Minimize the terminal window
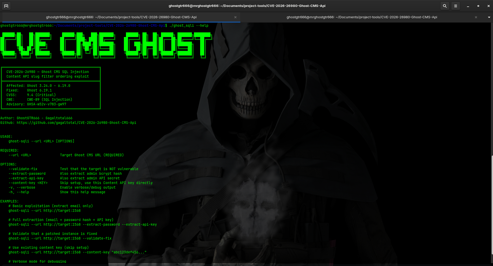 click(x=468, y=6)
